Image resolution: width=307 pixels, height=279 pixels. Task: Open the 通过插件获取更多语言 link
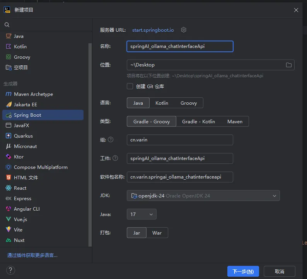tap(32, 255)
